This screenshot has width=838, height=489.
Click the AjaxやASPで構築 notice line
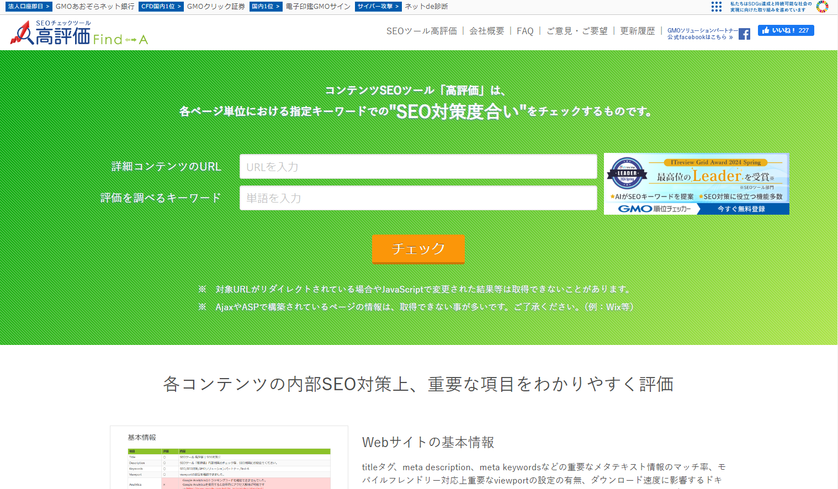point(416,307)
